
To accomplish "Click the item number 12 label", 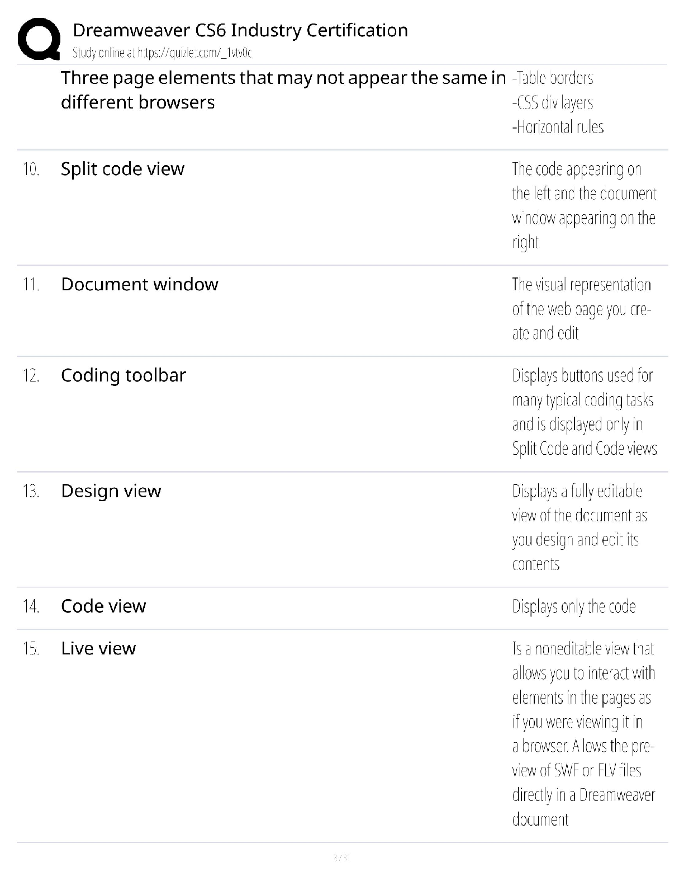I will click(31, 376).
